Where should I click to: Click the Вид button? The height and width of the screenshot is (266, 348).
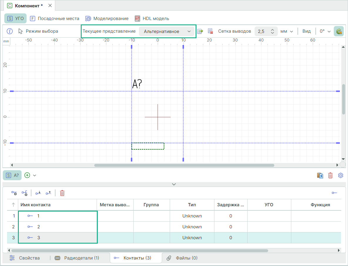[307, 31]
